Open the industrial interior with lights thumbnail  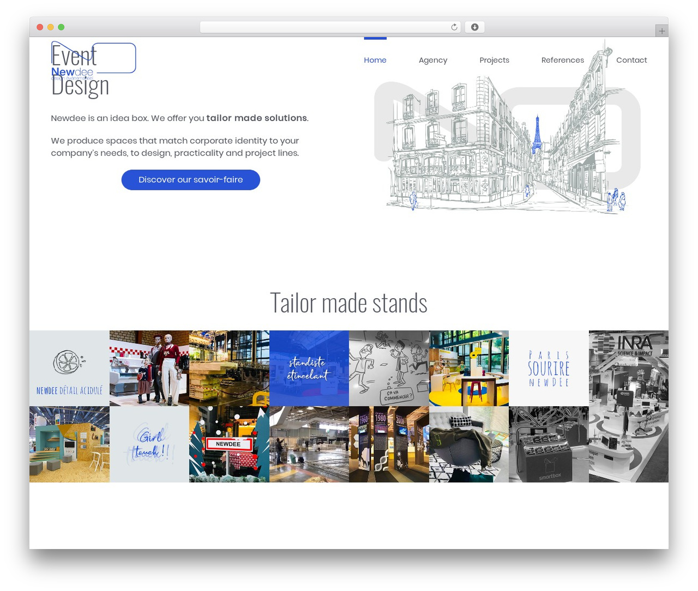(x=229, y=368)
